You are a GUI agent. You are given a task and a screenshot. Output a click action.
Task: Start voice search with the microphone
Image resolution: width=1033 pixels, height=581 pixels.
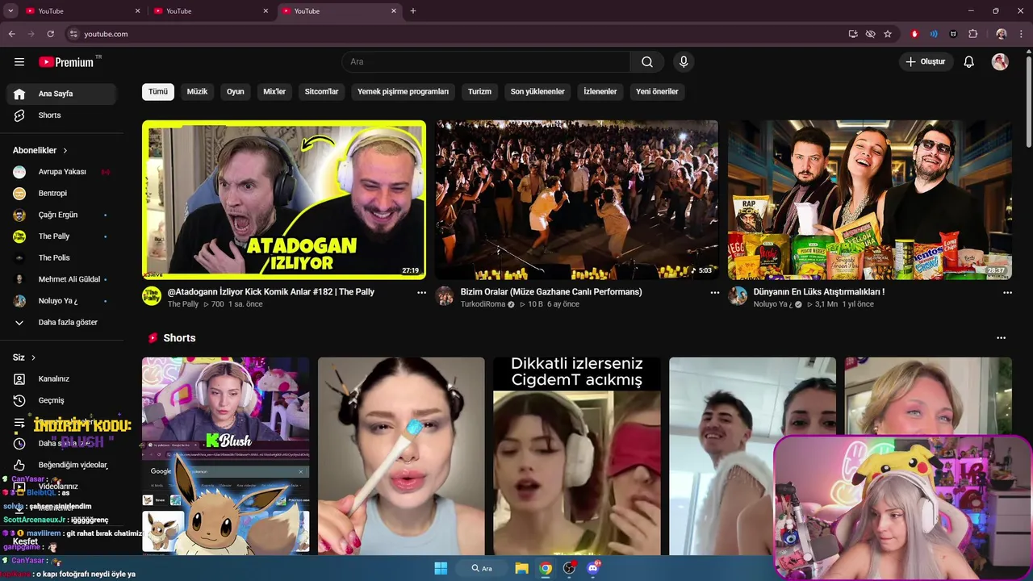pyautogui.click(x=684, y=62)
